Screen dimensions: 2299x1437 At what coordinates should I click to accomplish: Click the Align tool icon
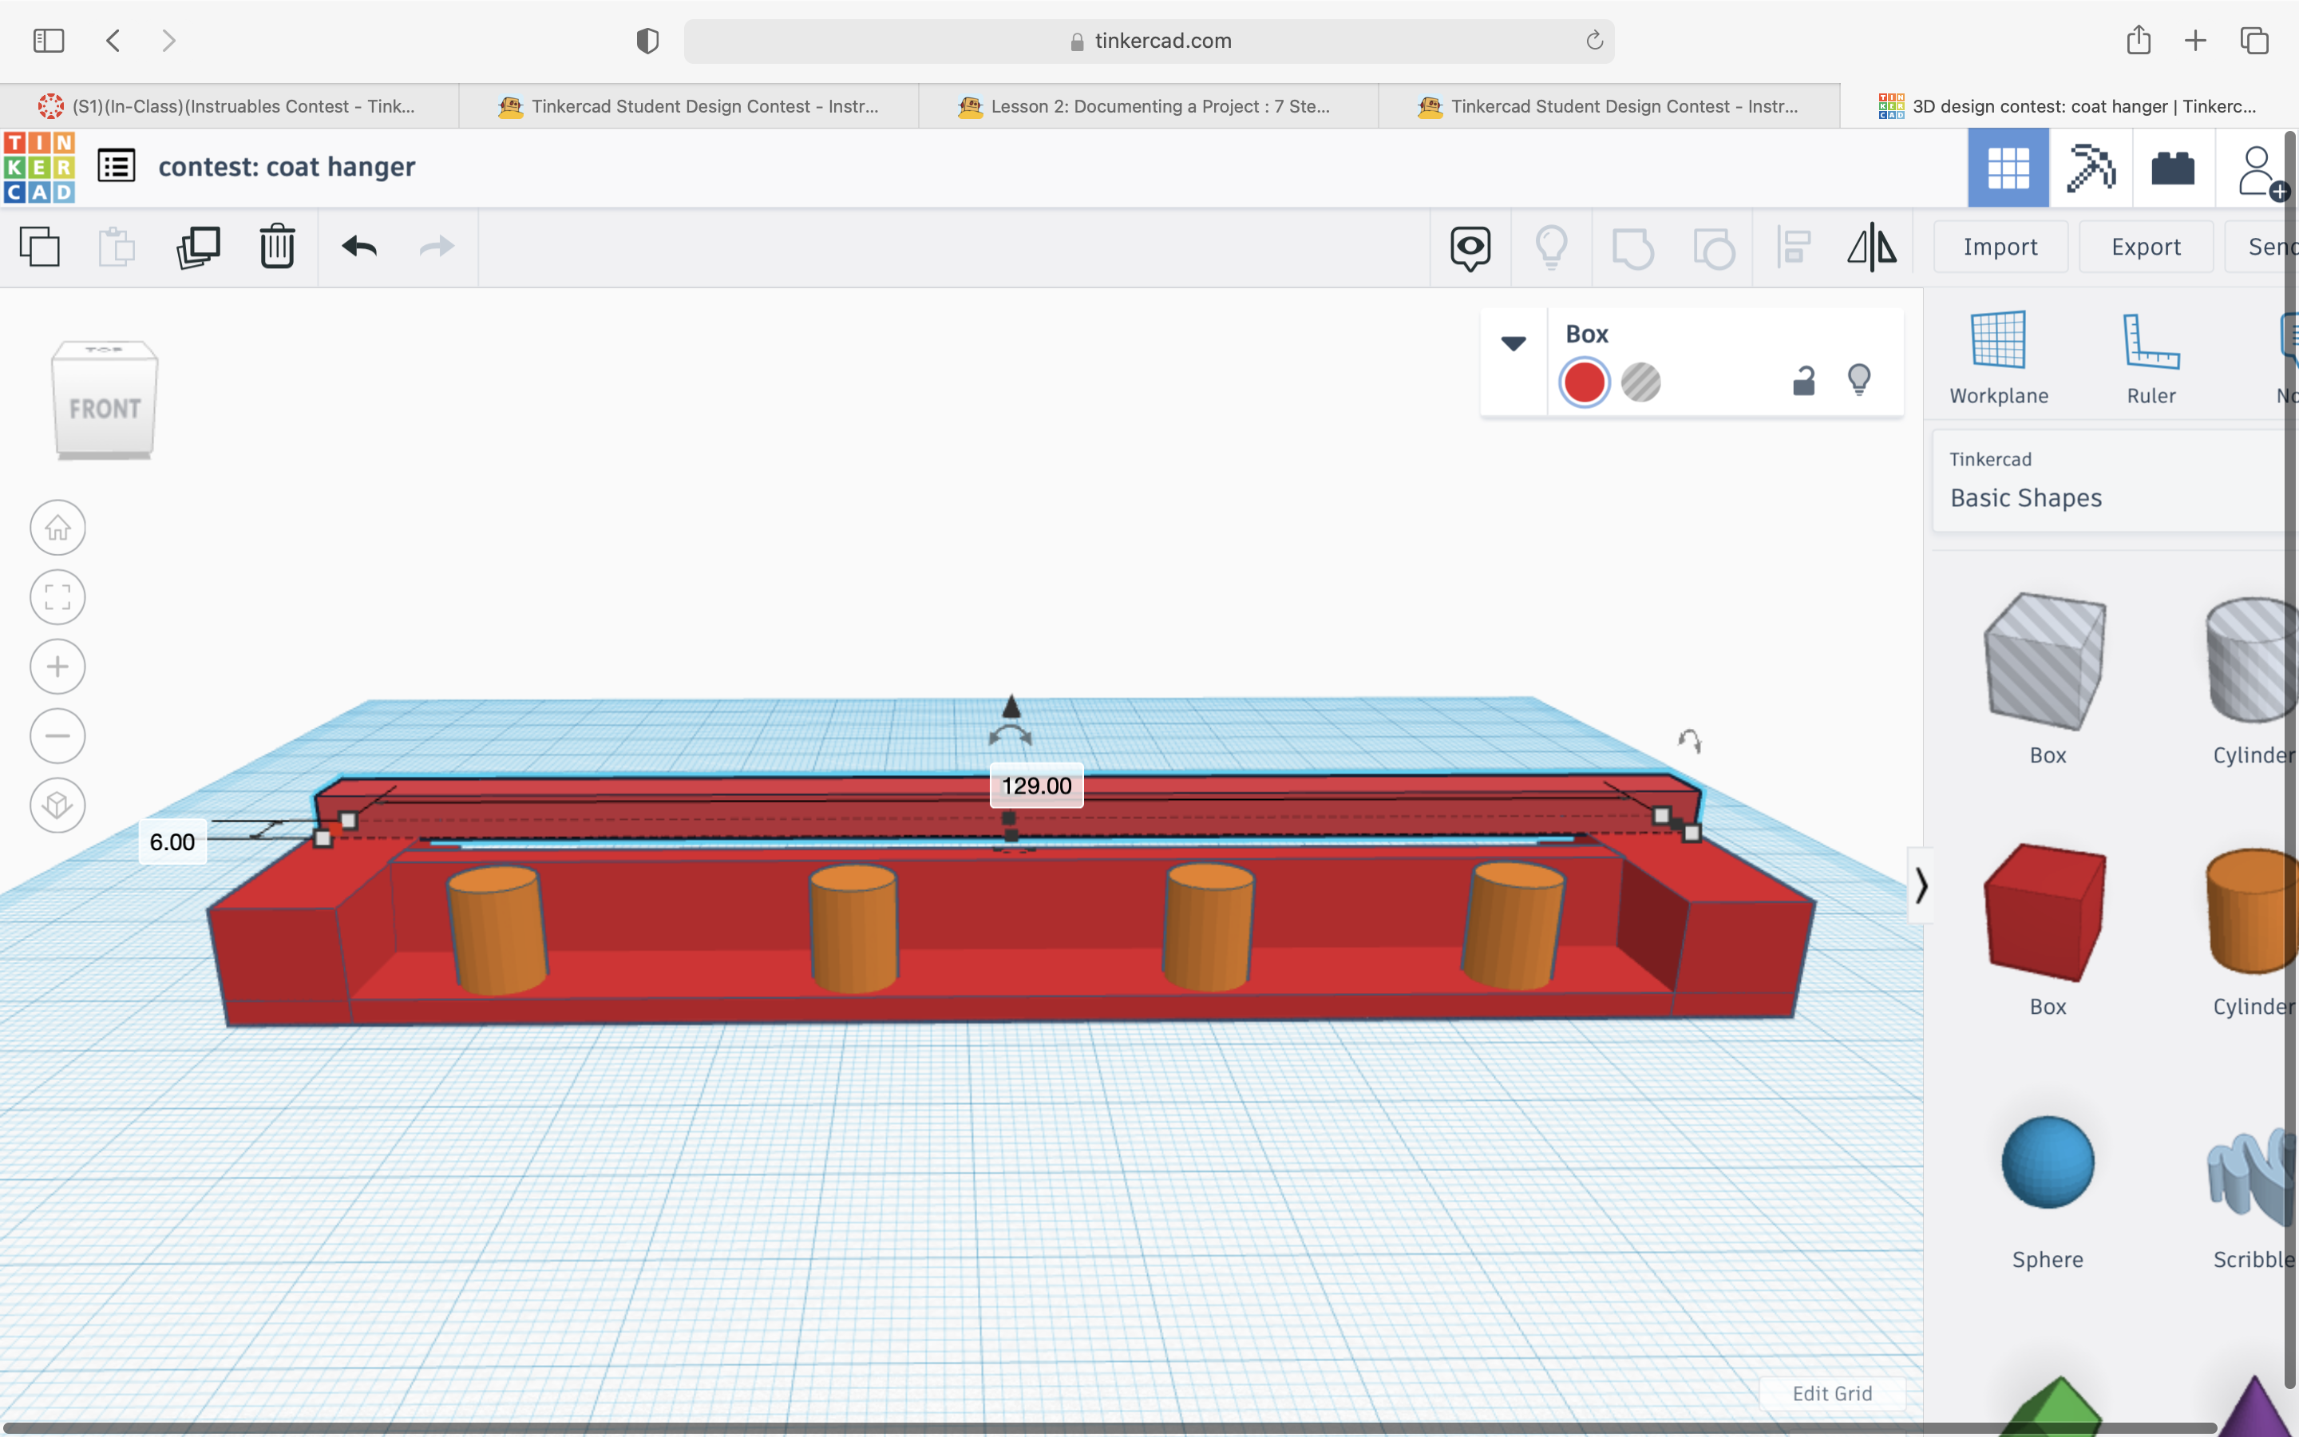[x=1794, y=247]
